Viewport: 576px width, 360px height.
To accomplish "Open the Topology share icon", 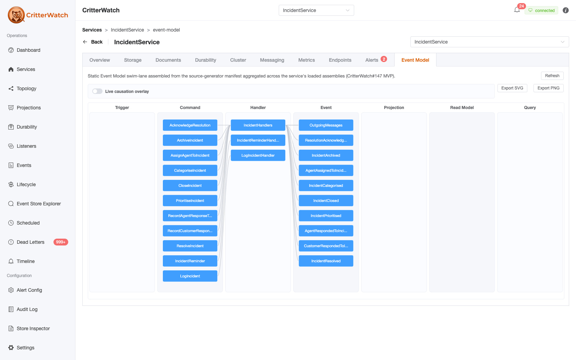I will (11, 88).
